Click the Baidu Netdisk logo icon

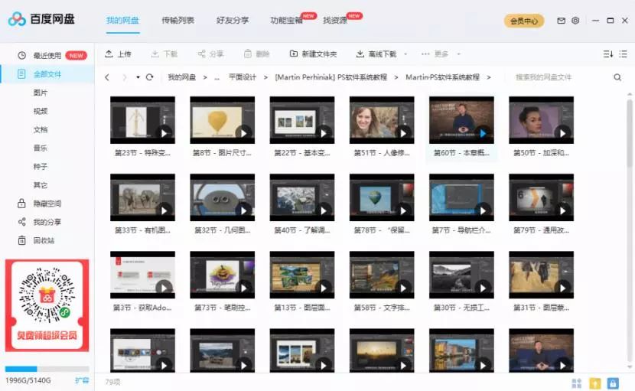(17, 19)
